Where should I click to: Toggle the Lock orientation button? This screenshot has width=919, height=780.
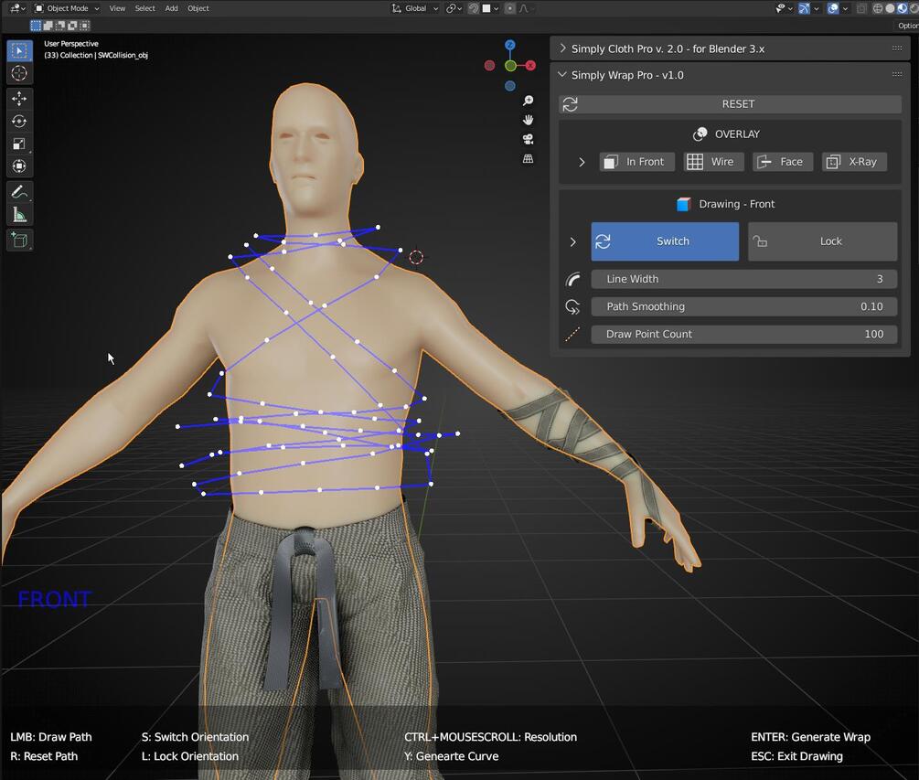point(822,241)
